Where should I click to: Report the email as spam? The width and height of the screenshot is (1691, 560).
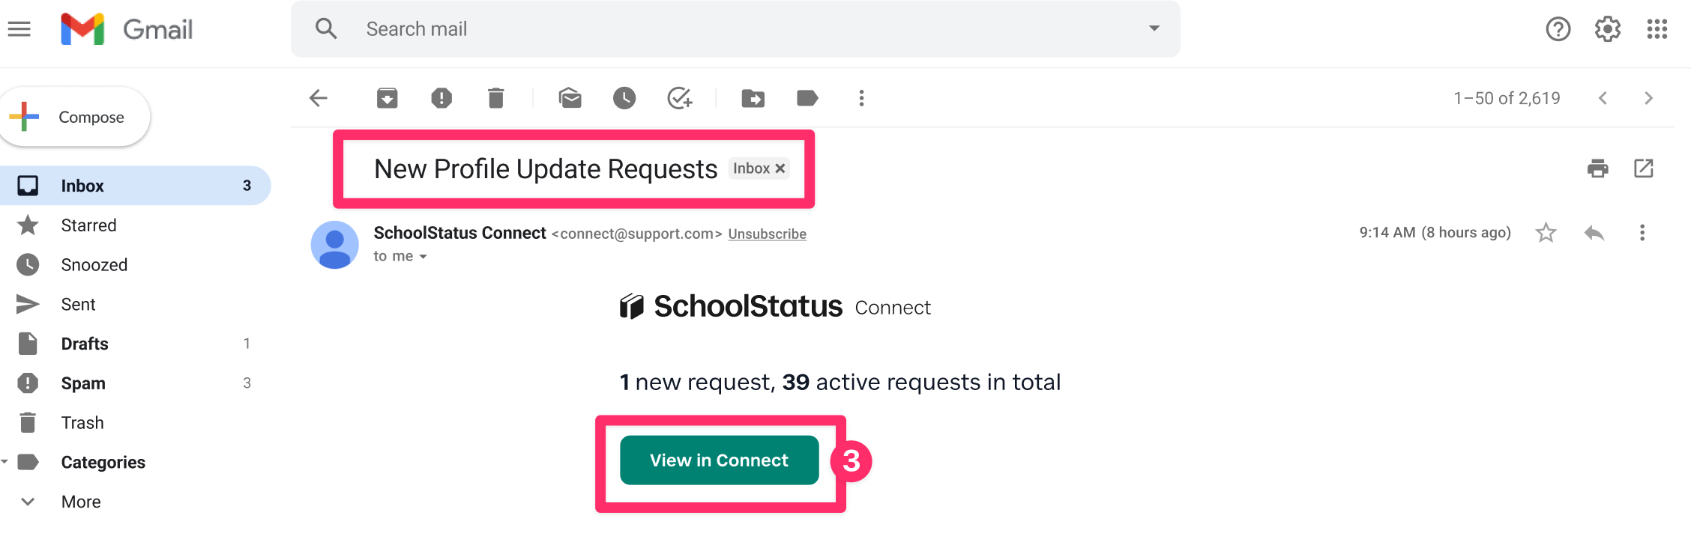click(441, 98)
